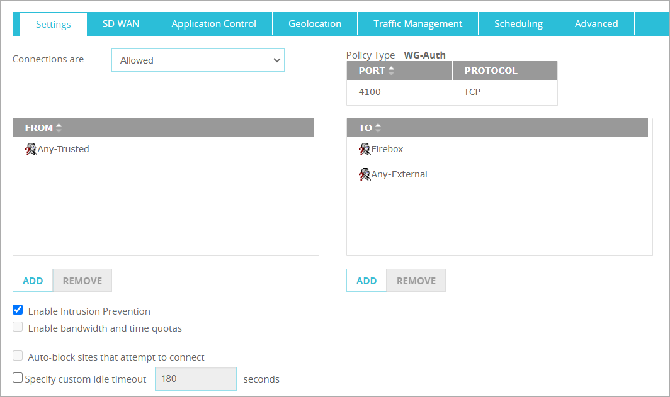Viewport: 670px width, 397px height.
Task: Sort the FROM list using its arrows
Action: tap(59, 128)
